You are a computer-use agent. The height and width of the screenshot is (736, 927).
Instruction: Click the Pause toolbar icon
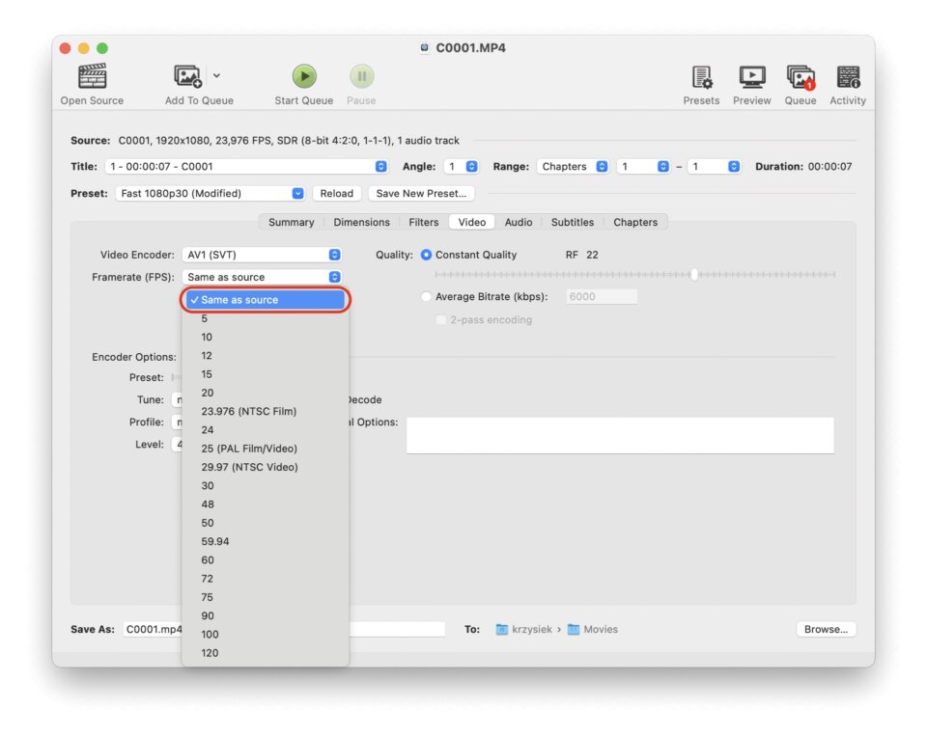tap(361, 77)
